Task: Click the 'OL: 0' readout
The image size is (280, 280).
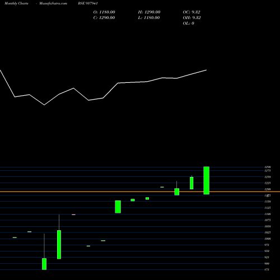Action: coord(189,24)
